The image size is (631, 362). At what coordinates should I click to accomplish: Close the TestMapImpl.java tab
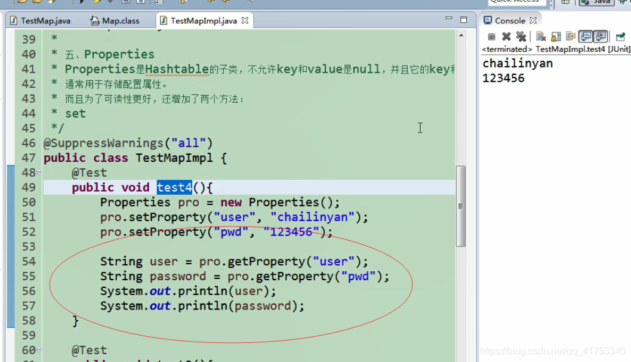[x=245, y=20]
